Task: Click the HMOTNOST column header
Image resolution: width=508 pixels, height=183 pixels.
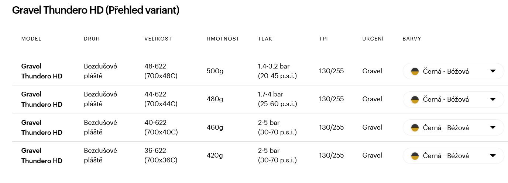Action: point(223,39)
